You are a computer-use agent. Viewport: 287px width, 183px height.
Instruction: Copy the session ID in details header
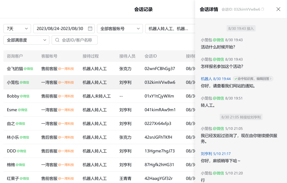(x=263, y=9)
